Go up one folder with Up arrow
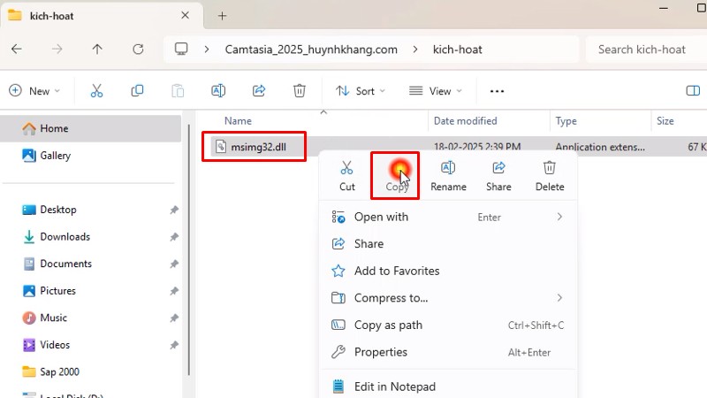This screenshot has height=398, width=707. (97, 50)
